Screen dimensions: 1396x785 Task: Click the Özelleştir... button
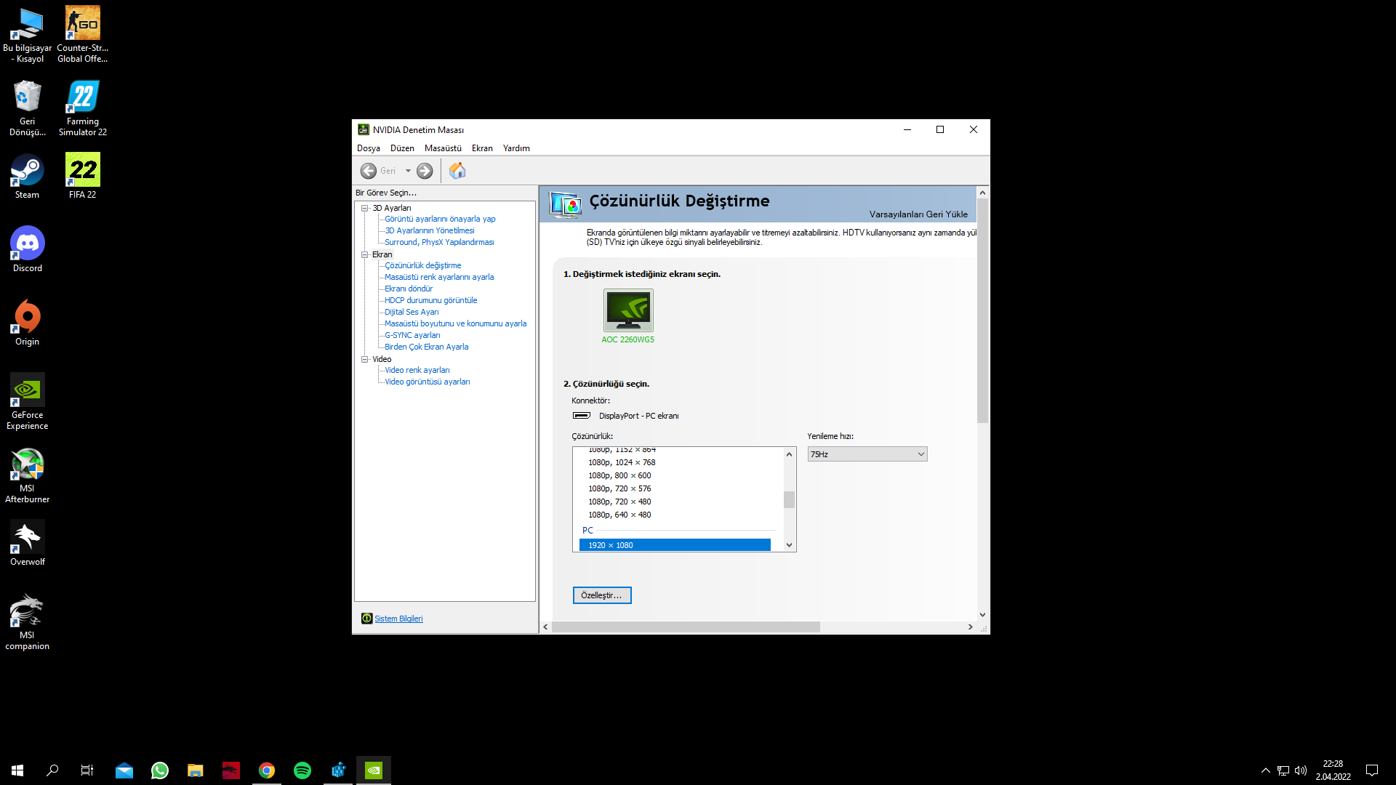602,595
